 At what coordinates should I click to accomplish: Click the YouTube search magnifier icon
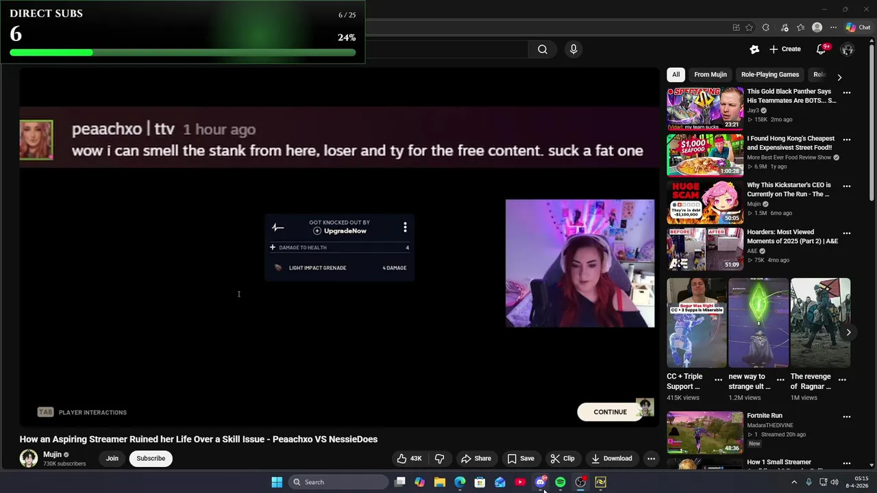coord(542,49)
